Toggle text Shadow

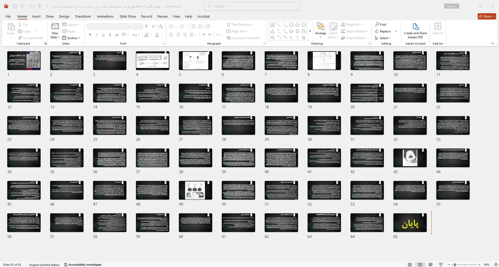click(110, 34)
